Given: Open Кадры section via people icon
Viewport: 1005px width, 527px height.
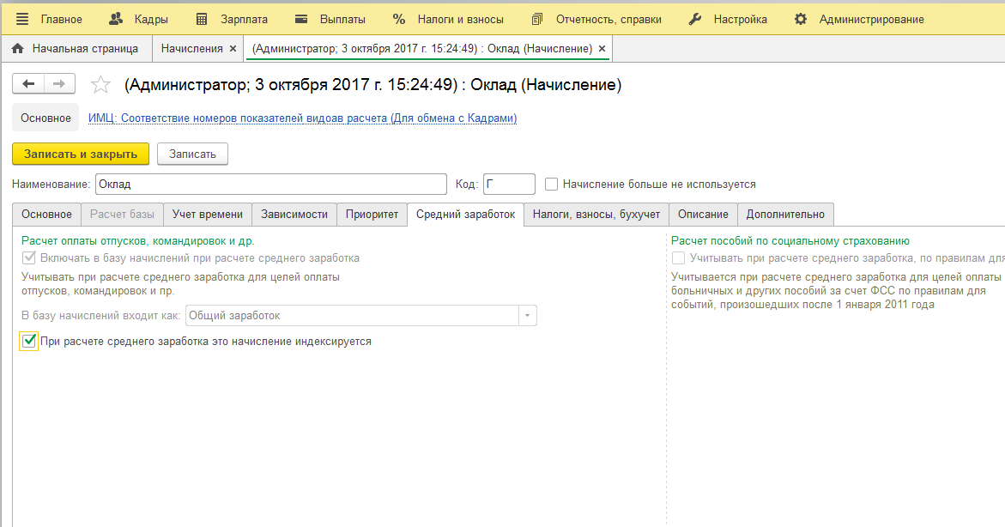Looking at the screenshot, I should pos(116,19).
